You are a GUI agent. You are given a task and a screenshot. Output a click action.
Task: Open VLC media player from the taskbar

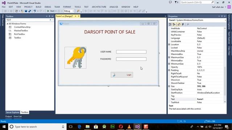[x=129, y=127]
